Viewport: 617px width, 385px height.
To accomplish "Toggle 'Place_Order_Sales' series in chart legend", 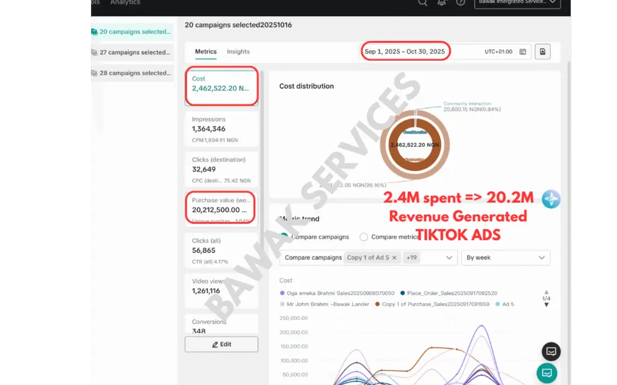I will (452, 293).
